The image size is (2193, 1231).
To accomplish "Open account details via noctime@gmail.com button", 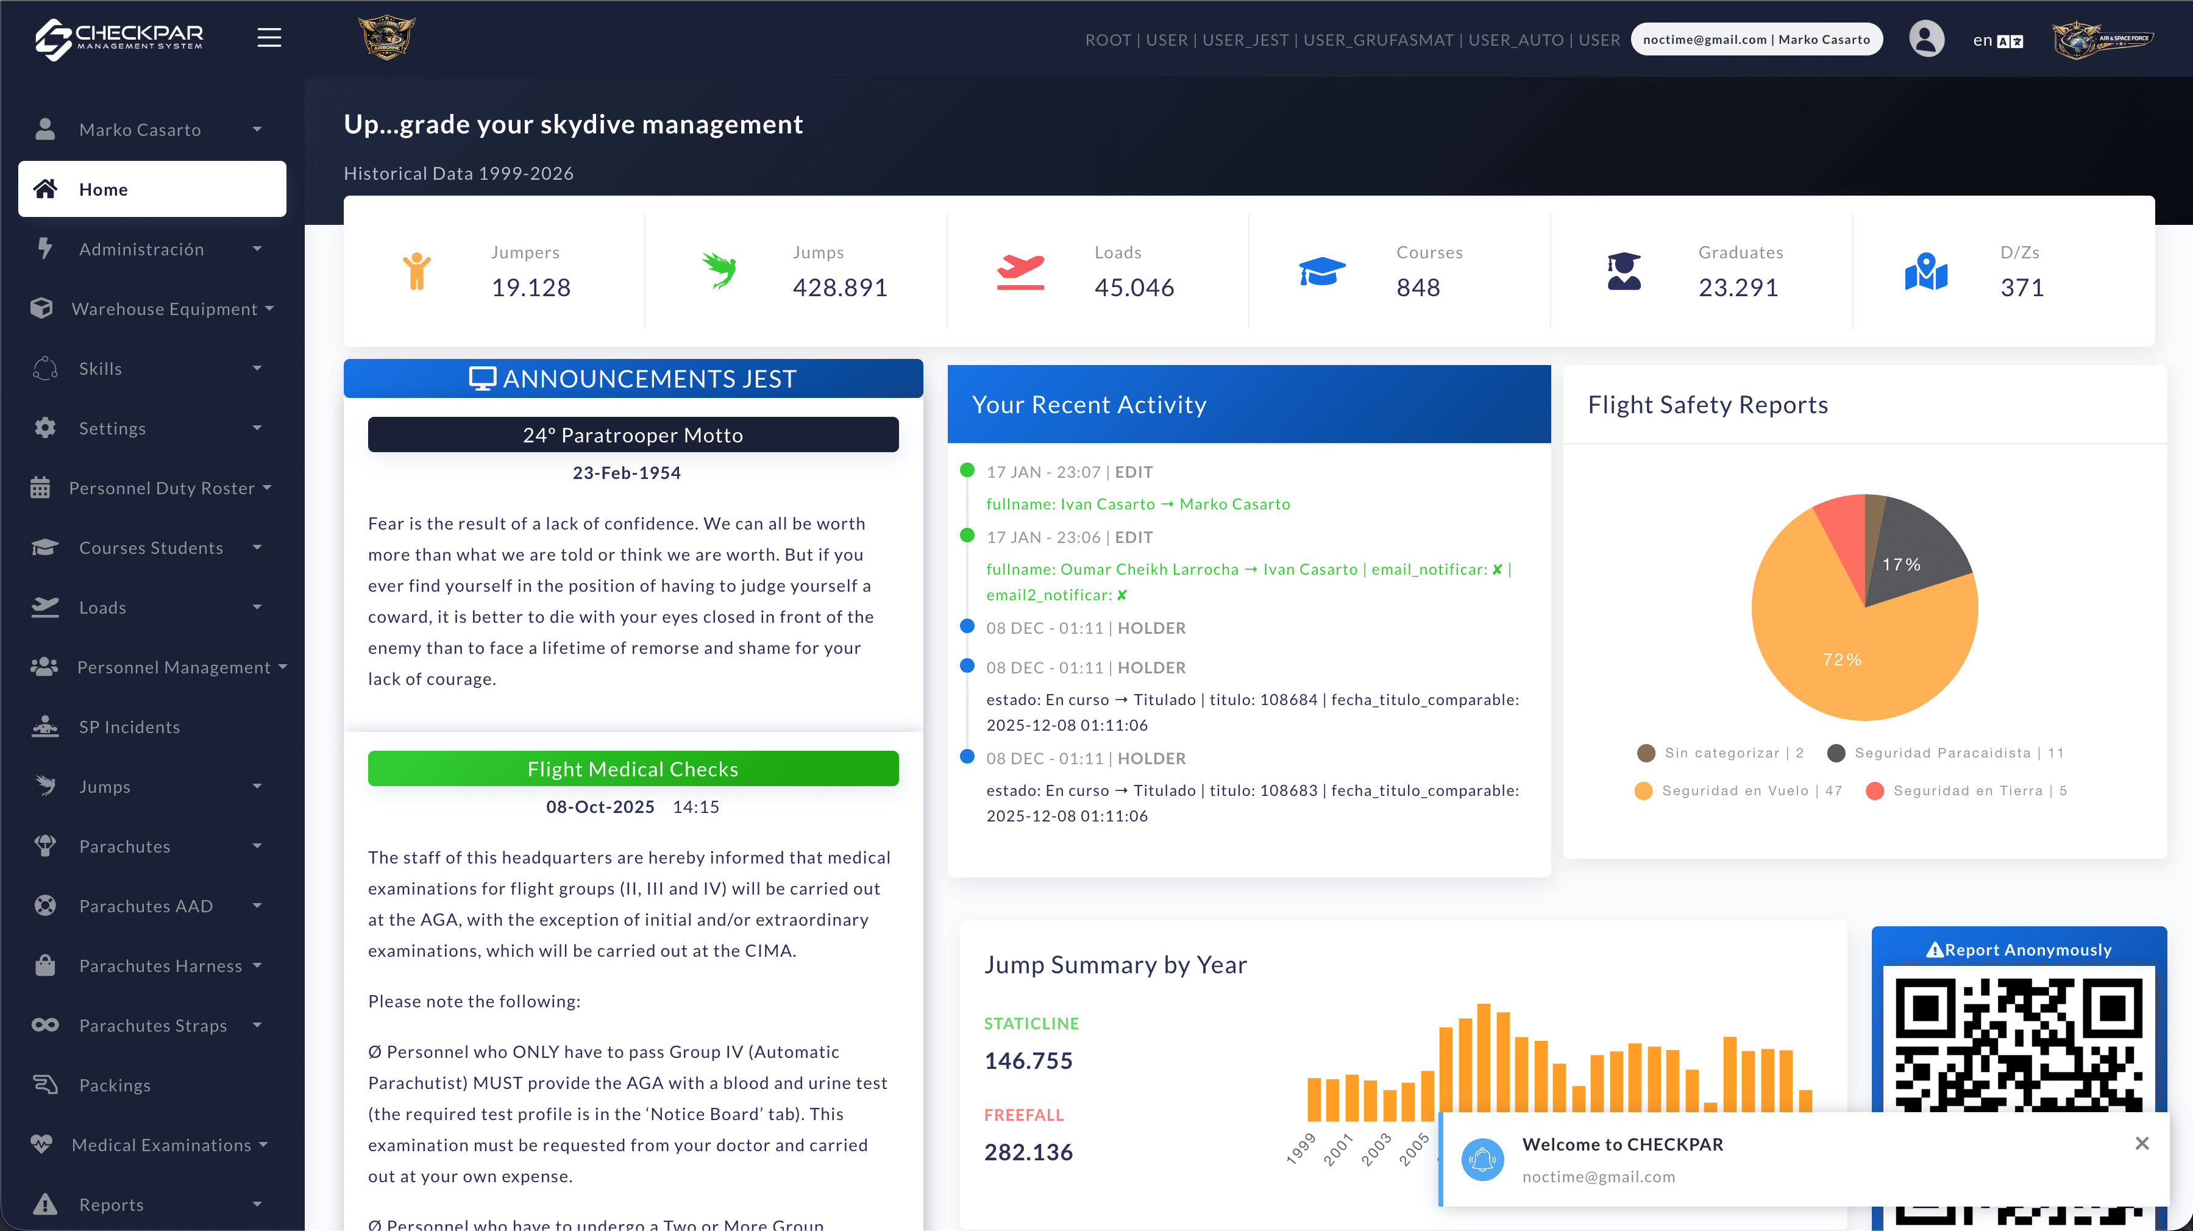I will 1755,38.
